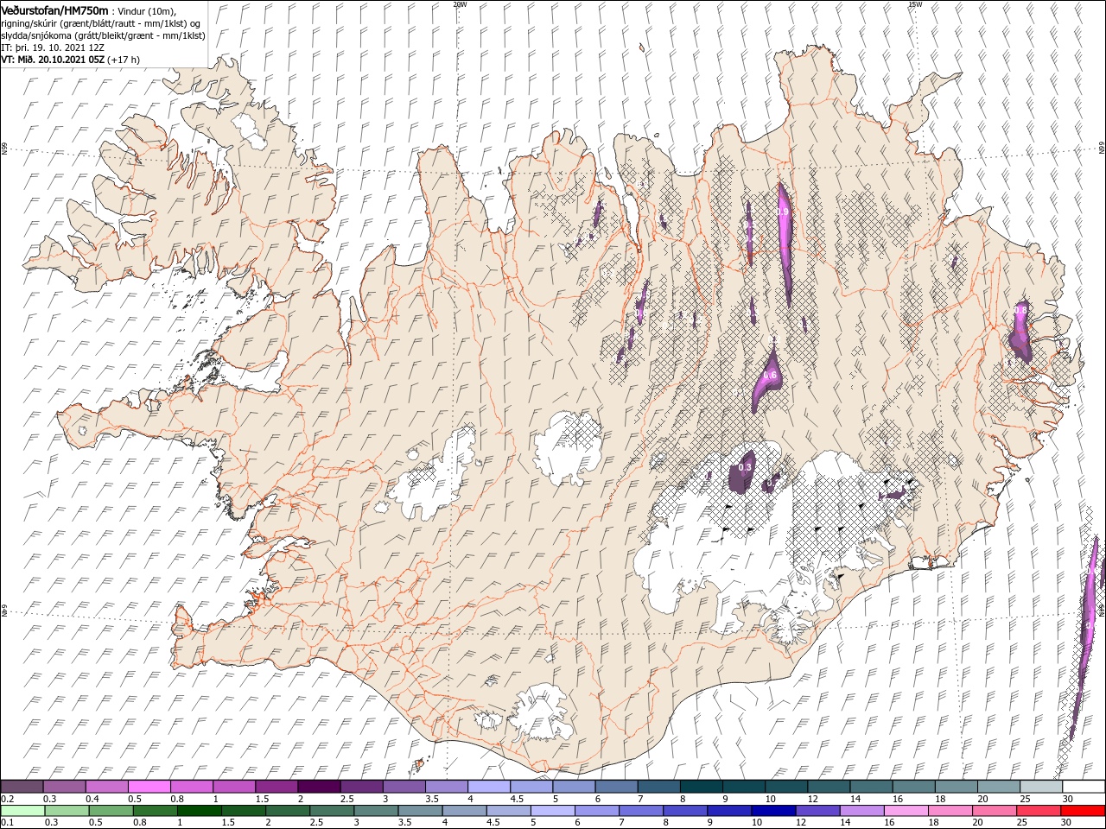Pick the upper legend swatch starting at 1.5
Screen dimensions: 1106x829
click(x=276, y=787)
